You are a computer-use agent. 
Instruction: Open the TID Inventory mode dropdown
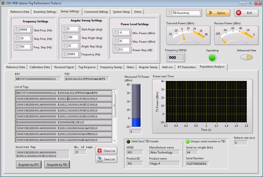pos(185,13)
